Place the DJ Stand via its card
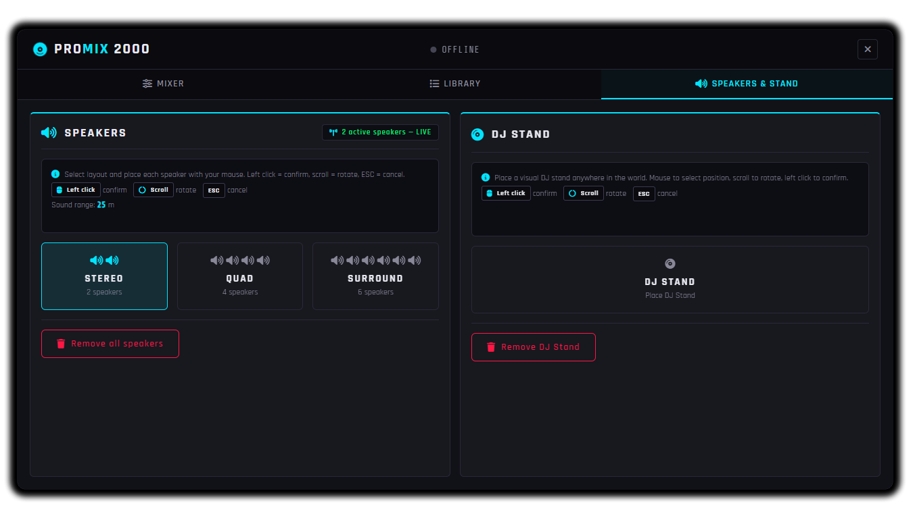913x514 pixels. tap(670, 280)
